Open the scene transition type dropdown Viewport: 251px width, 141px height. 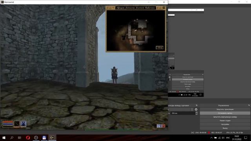181,110
